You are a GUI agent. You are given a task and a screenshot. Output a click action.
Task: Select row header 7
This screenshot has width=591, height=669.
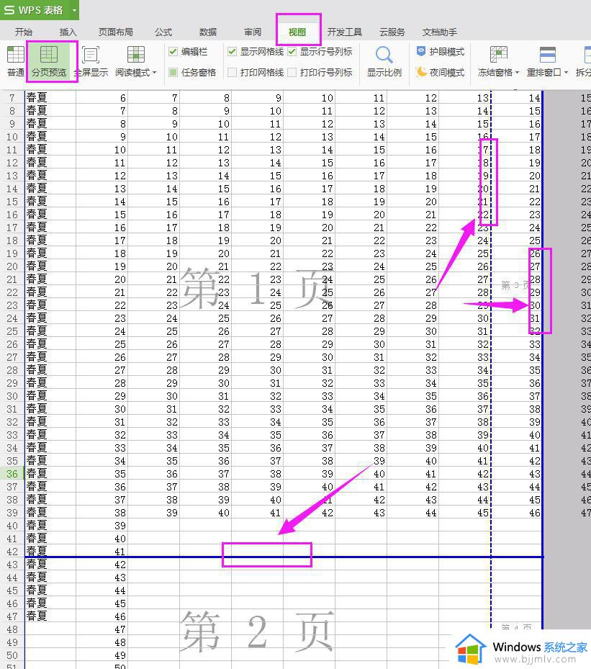(x=12, y=98)
